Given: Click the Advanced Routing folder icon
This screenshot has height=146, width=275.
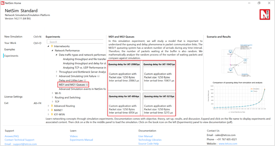Looking at the screenshot, I should (52, 106).
